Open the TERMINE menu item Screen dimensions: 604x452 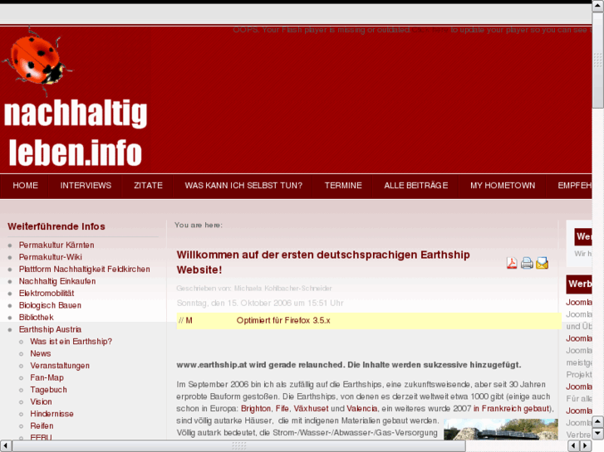343,186
